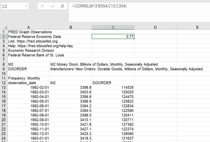Screen dimensions: 210x142
Task: Select row 13 header
Action: 4,88
